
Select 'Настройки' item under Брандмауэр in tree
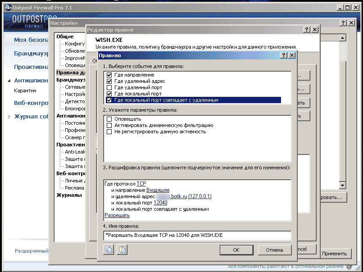75,94
